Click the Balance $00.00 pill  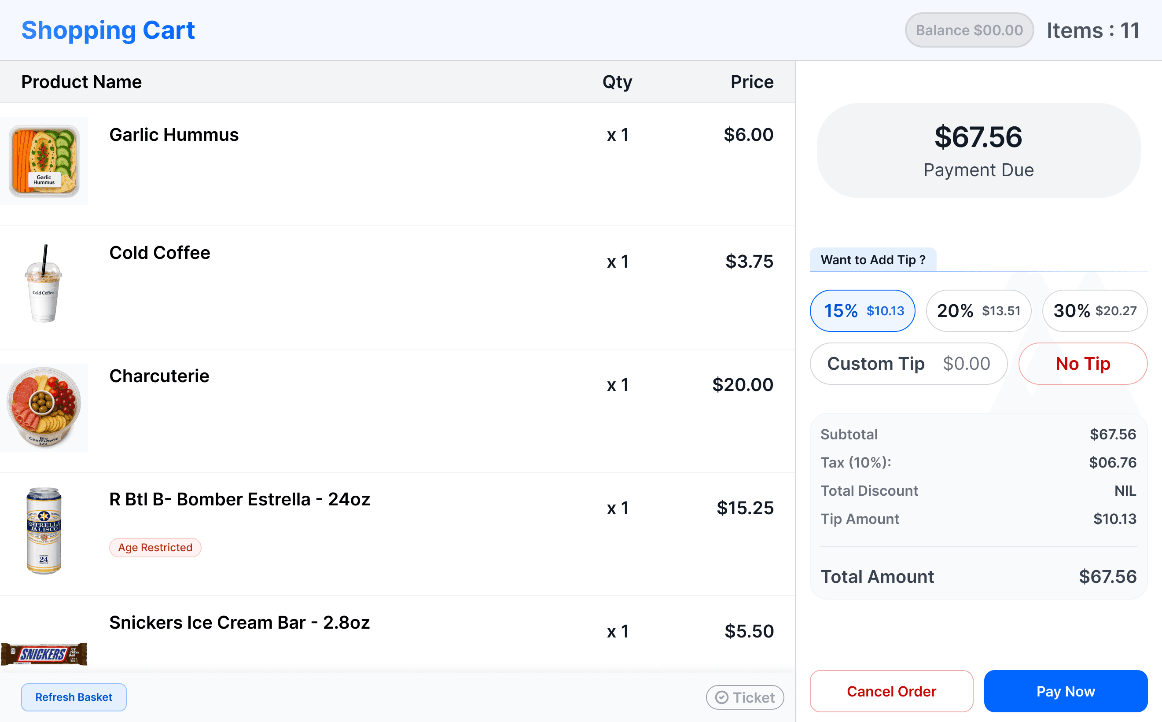pos(969,30)
